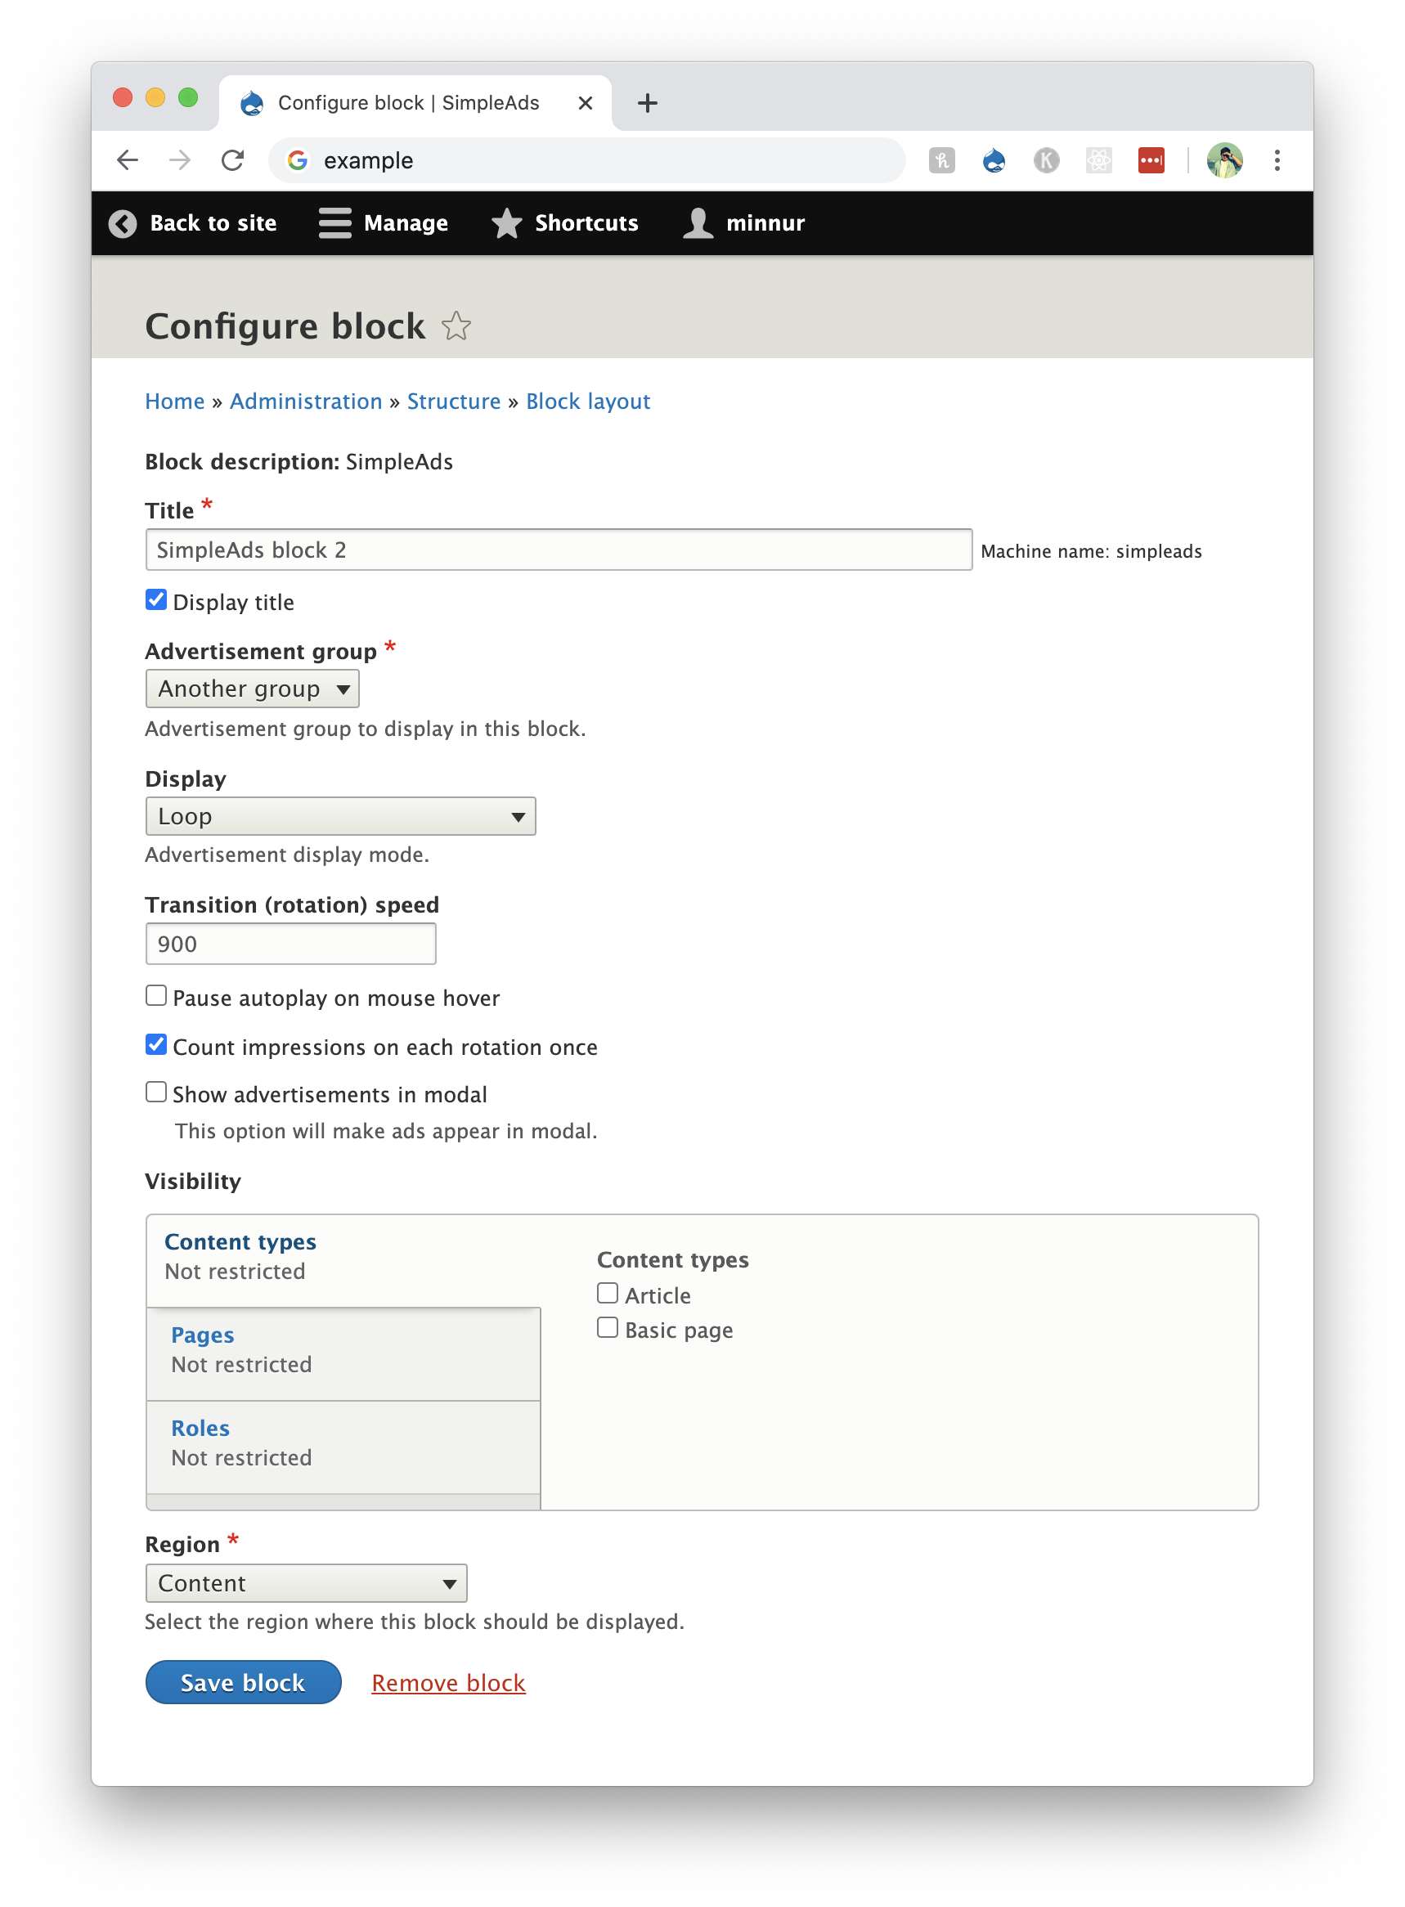This screenshot has width=1405, height=1907.
Task: Open the Display mode Loop dropdown
Action: coord(340,816)
